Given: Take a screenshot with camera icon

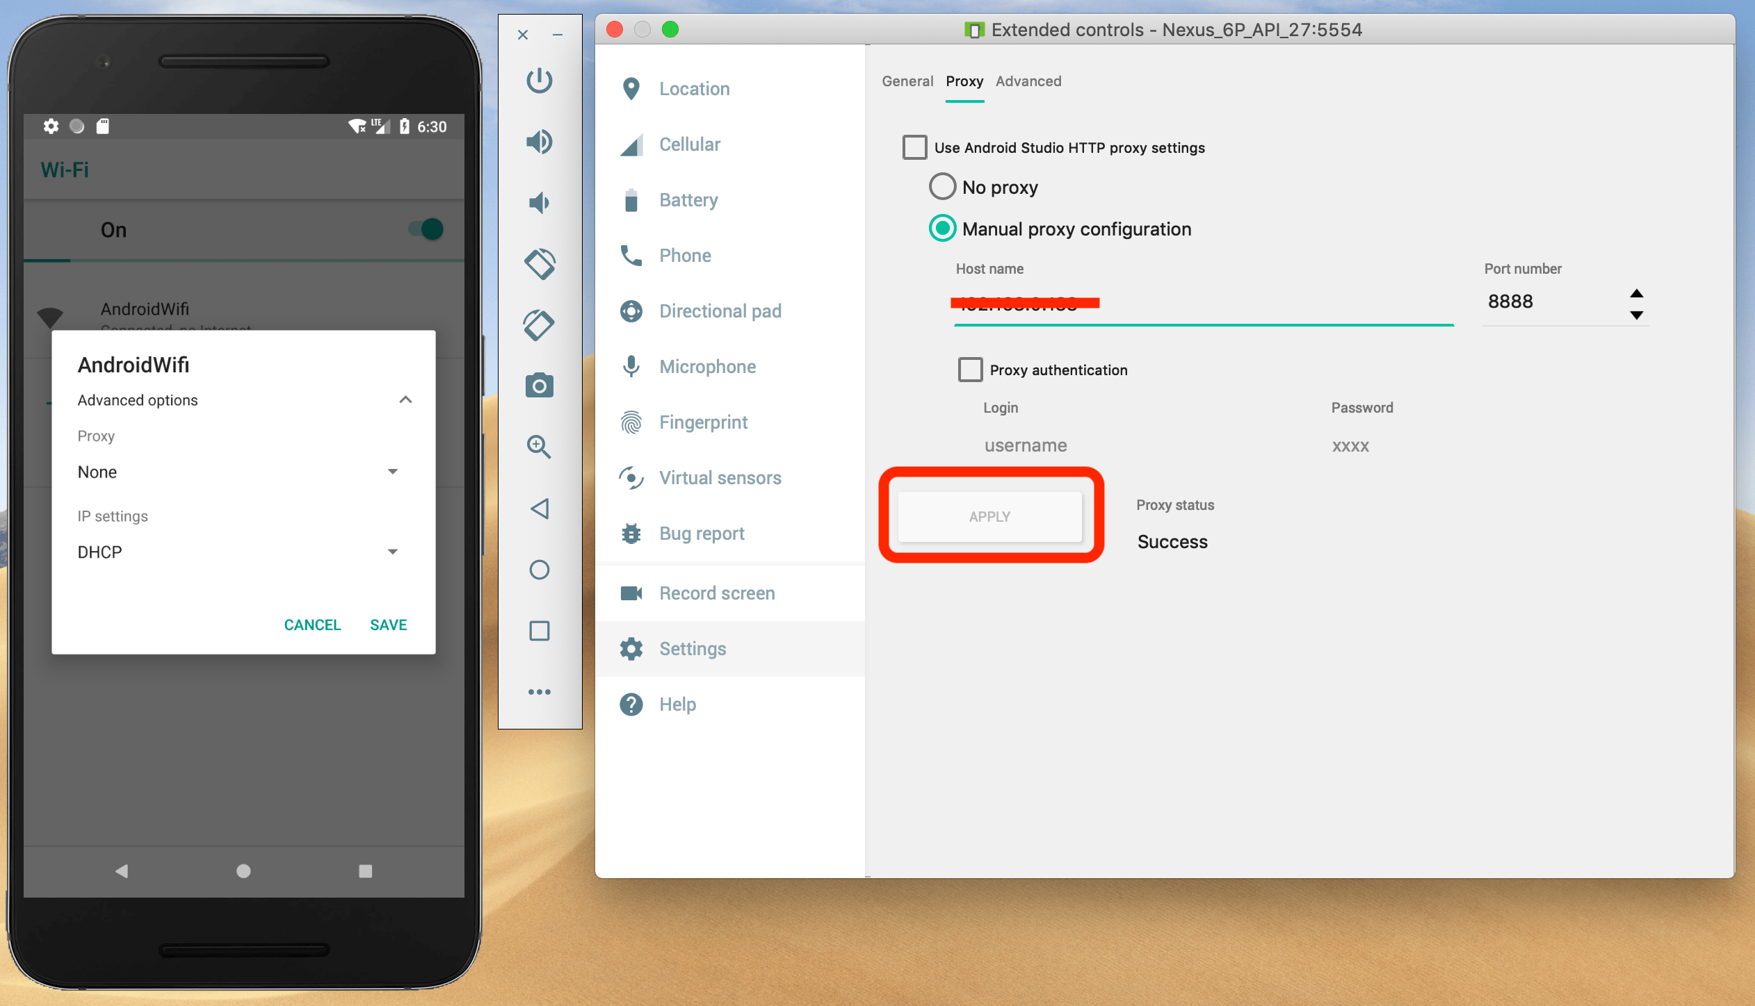Looking at the screenshot, I should coord(540,386).
